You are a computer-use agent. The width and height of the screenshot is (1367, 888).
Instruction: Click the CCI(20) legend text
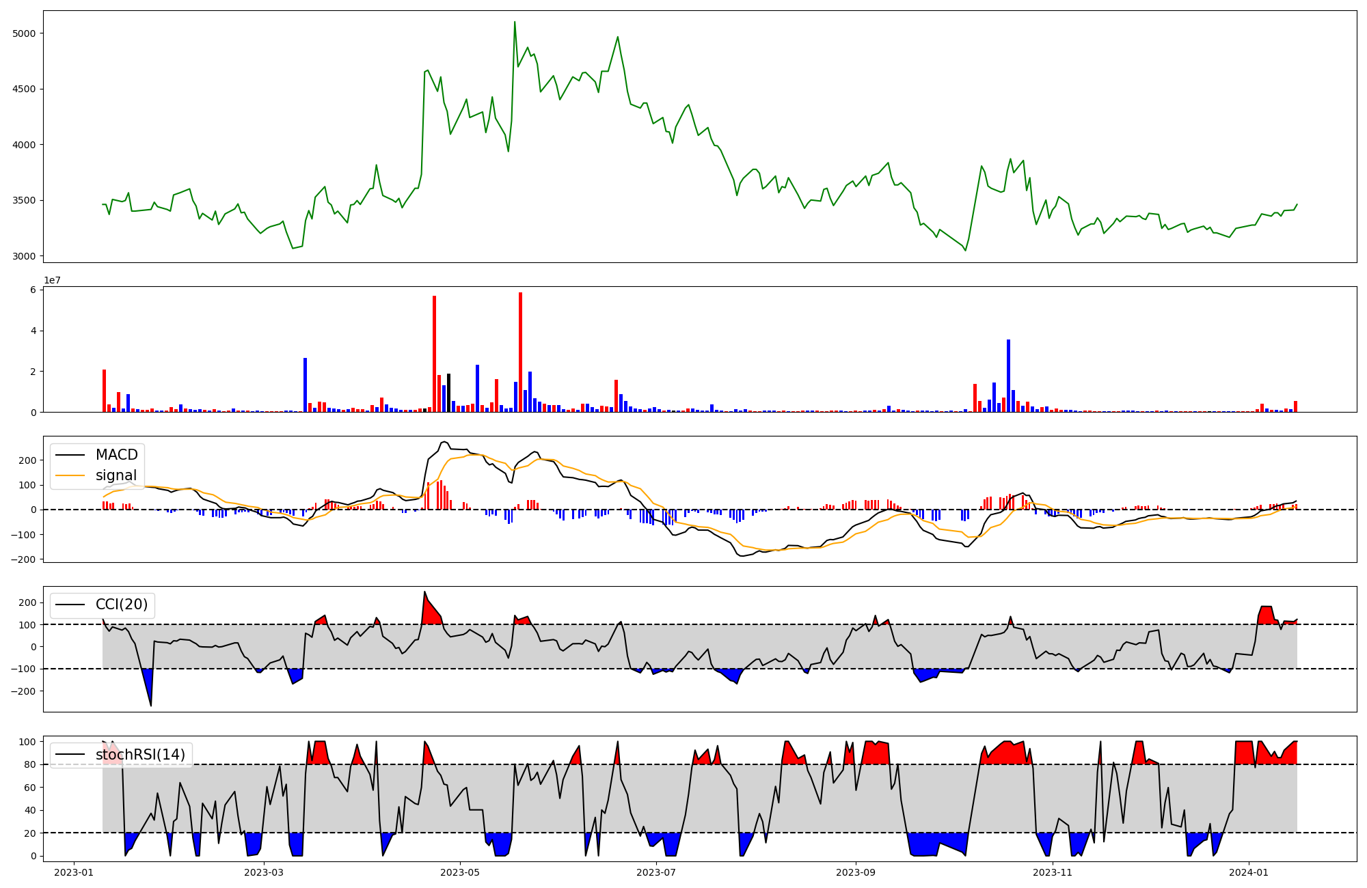(x=121, y=605)
